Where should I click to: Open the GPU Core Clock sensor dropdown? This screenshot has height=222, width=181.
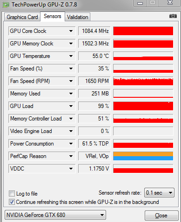coord(71,31)
